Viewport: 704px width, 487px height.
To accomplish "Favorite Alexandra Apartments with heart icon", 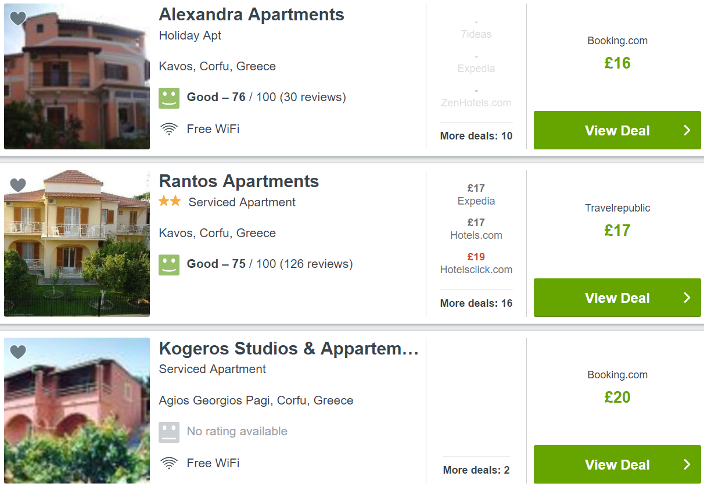I will point(18,19).
